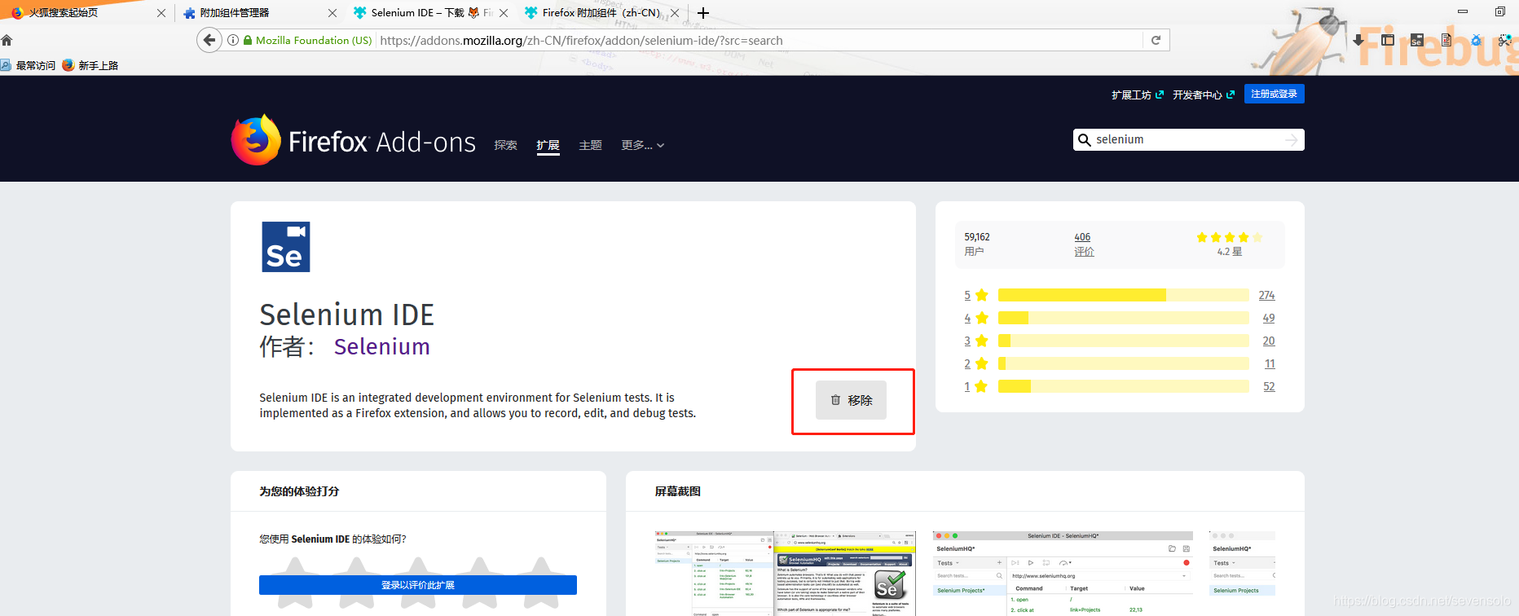1519x616 pixels.
Task: Switch to the 附加组件管理器 tab
Action: (259, 13)
